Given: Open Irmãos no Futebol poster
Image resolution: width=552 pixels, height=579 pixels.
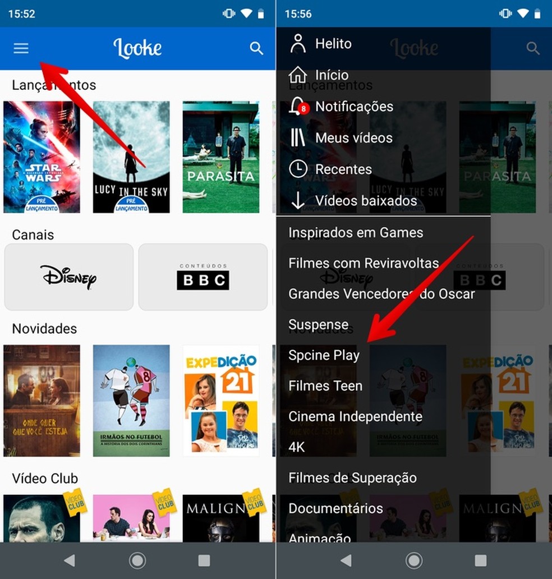Looking at the screenshot, I should click(131, 401).
